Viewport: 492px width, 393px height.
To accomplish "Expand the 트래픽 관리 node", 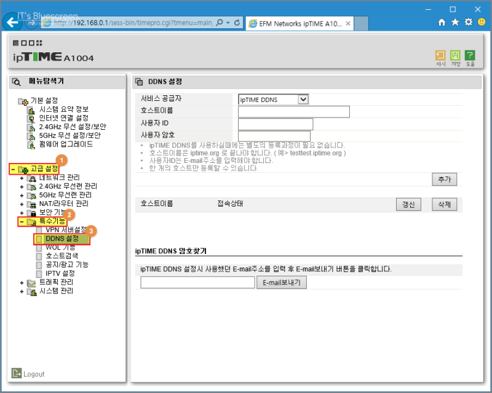I will [x=22, y=283].
